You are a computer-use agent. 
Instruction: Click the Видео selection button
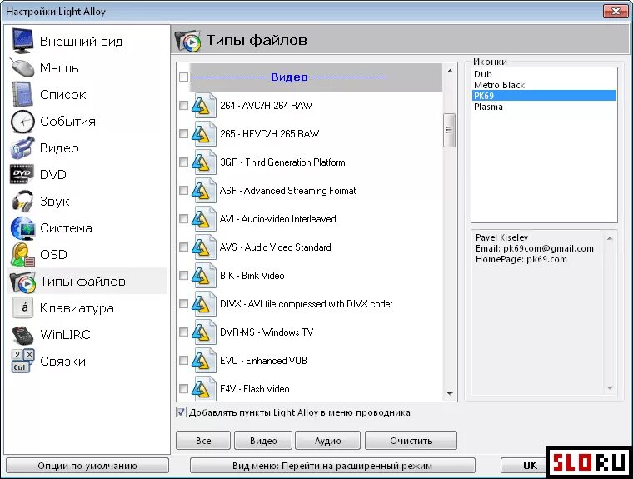(263, 440)
